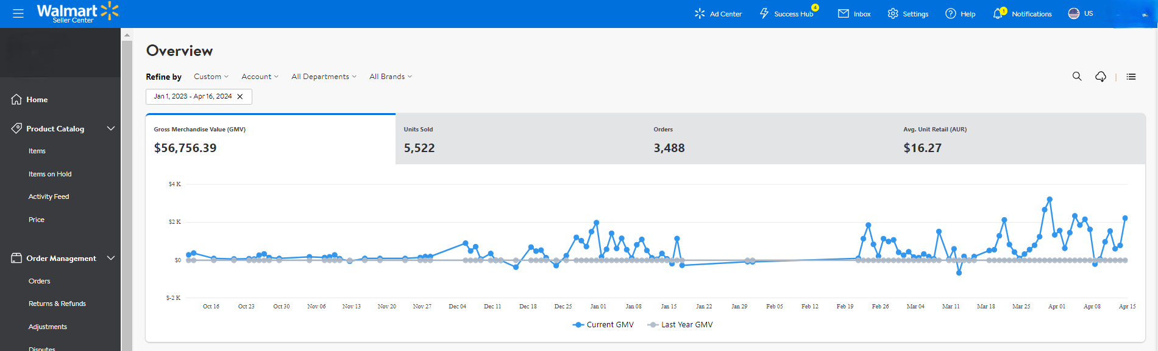Open Returns & Refunds page

tap(57, 304)
